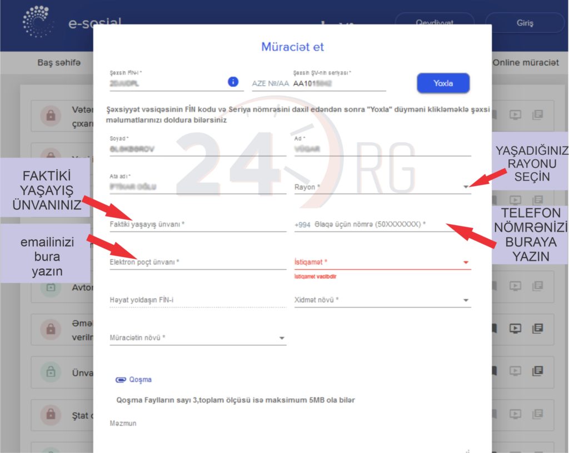The height and width of the screenshot is (453, 569).
Task: Click the Faktiki yaşayış ünvanı input field
Action: coord(198,224)
